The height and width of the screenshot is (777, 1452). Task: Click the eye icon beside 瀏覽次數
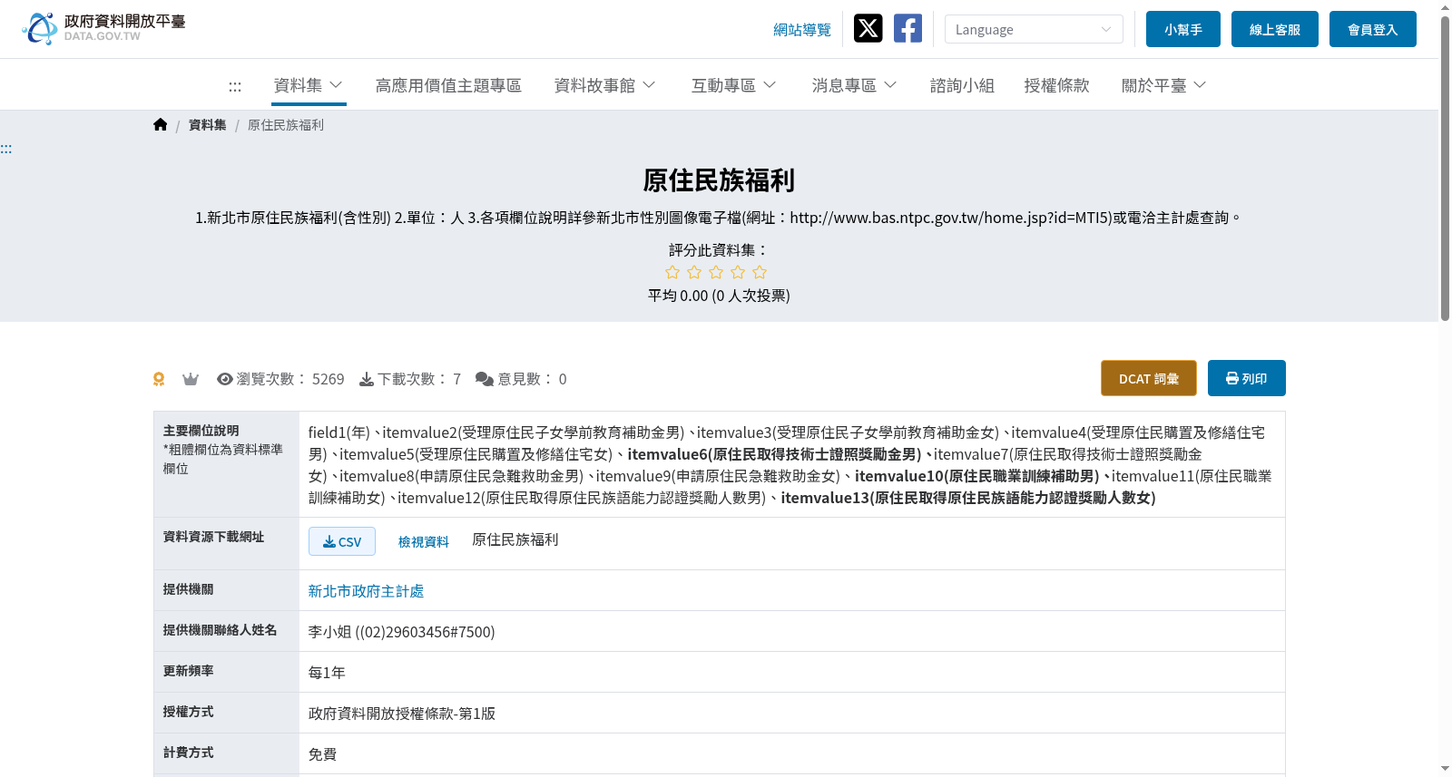(x=225, y=379)
